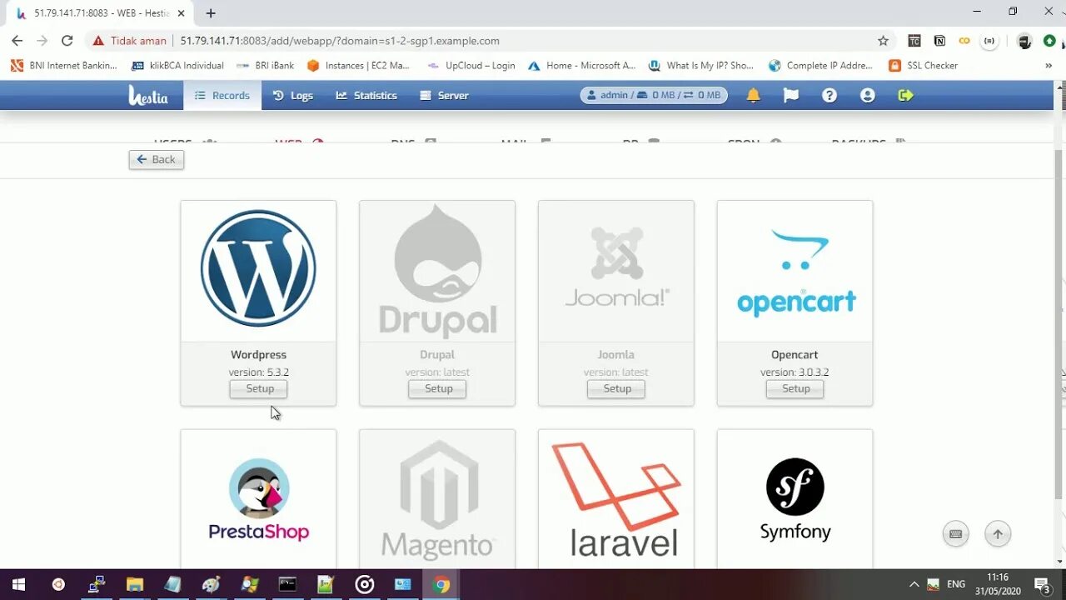Open the Statistics tab
Viewport: 1066px width, 600px height.
pyautogui.click(x=366, y=95)
